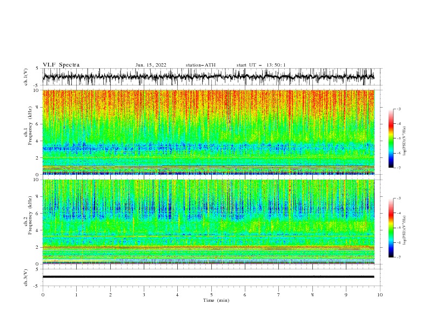
Task: Click the upper PSD color bar
Action: (x=391, y=138)
